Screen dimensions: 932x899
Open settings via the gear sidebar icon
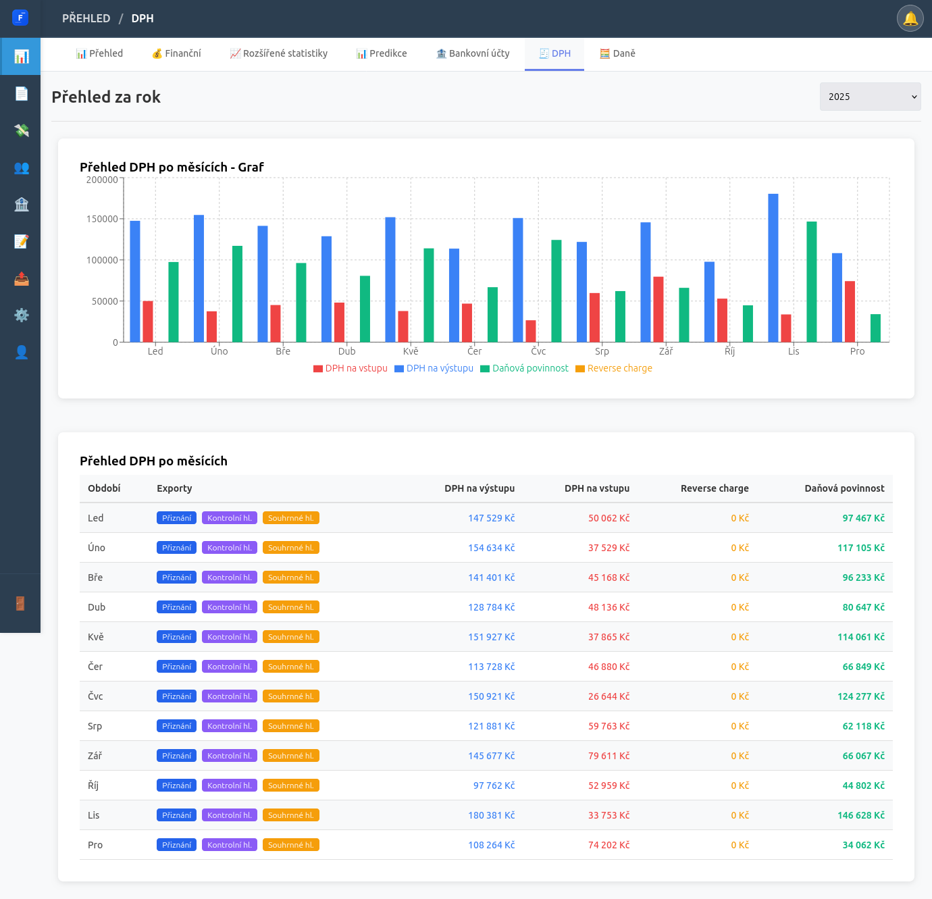(21, 315)
